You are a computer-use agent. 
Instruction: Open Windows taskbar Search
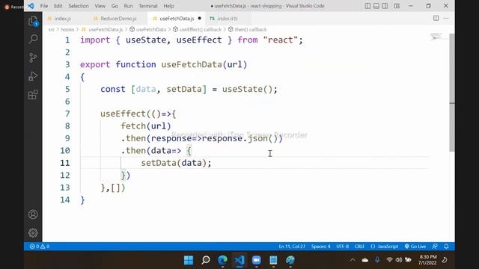206,260
